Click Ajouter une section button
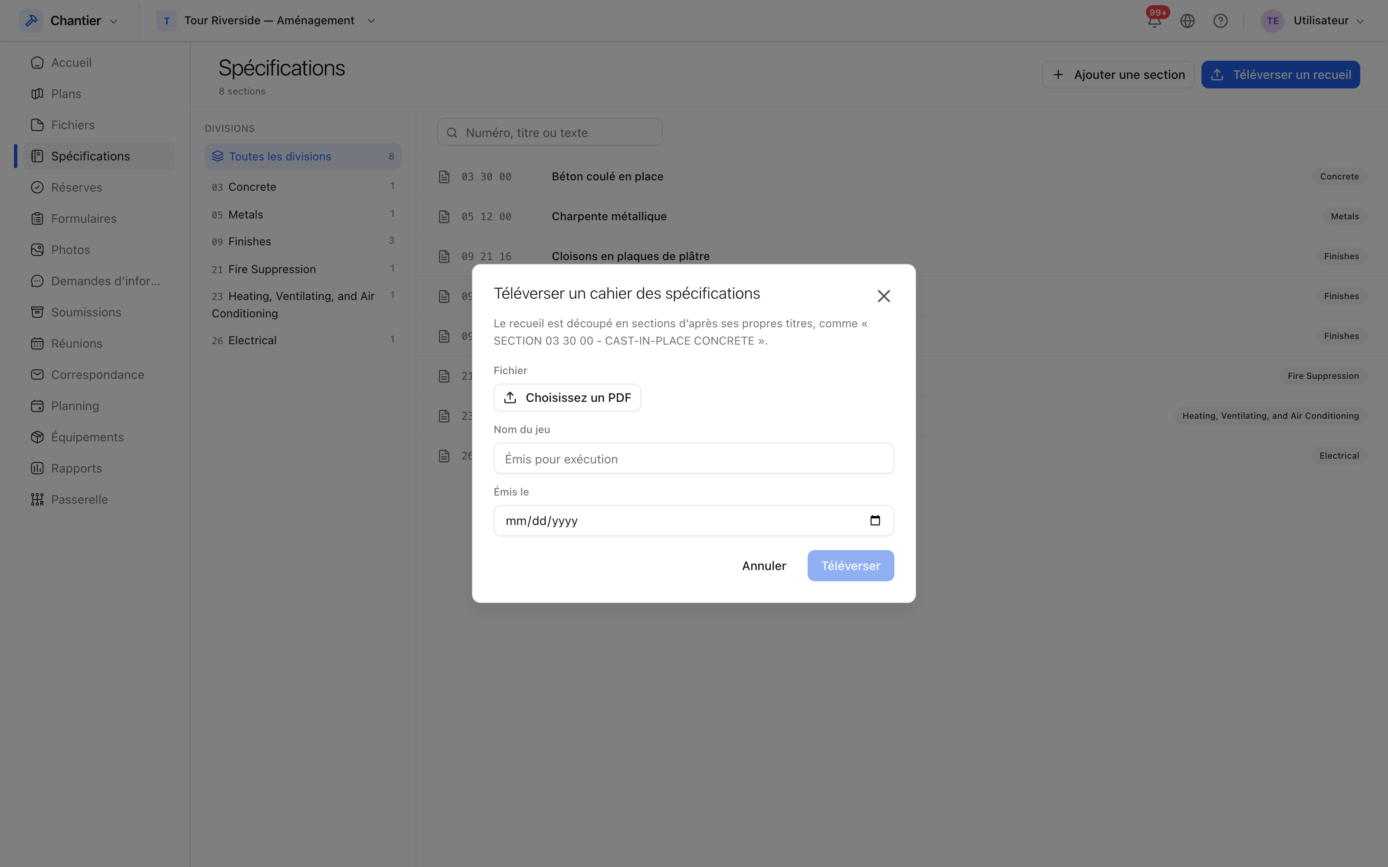The image size is (1388, 867). [x=1118, y=75]
